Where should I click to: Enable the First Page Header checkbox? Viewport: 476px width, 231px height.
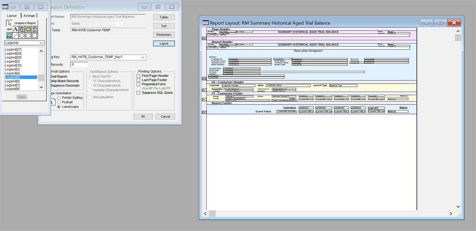138,76
